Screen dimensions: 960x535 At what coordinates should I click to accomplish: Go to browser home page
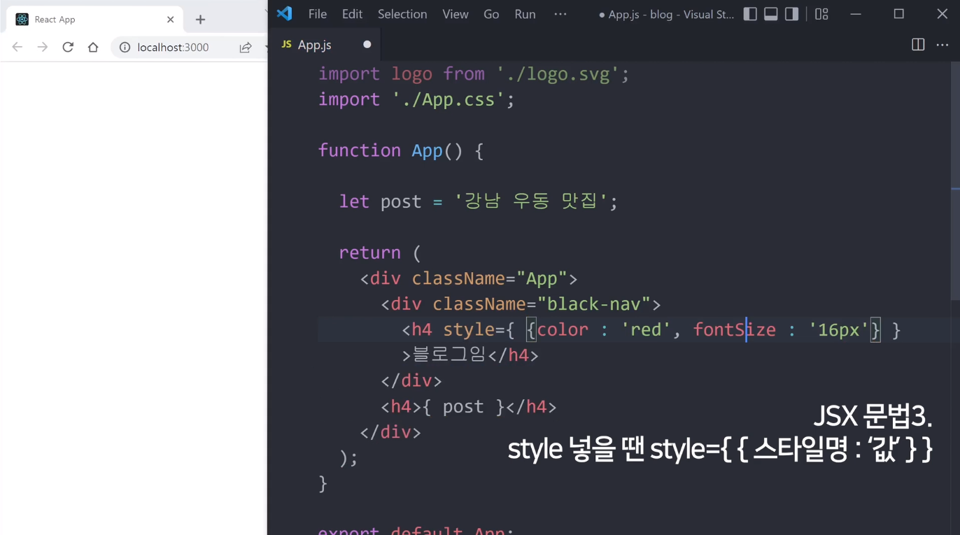click(x=93, y=47)
